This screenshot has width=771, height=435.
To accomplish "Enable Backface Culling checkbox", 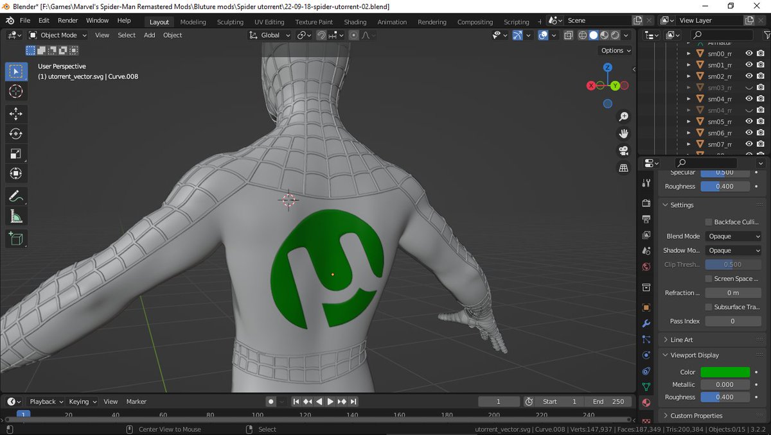I will click(x=709, y=222).
